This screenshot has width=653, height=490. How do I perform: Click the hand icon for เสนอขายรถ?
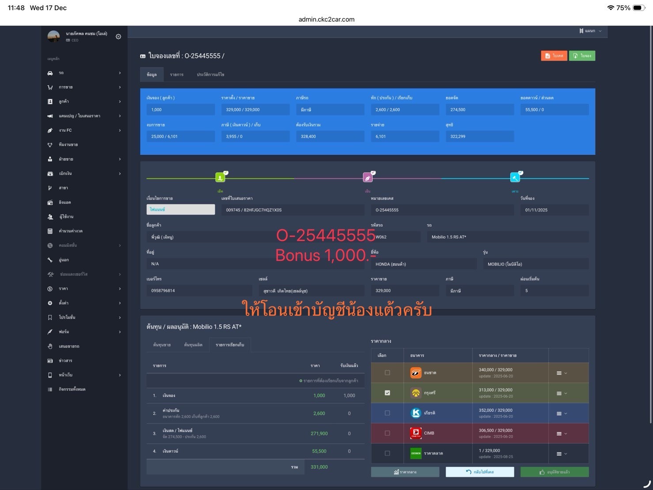tap(50, 346)
